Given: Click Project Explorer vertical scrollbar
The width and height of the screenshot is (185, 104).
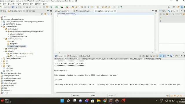Looking at the screenshot, I should coord(52,43).
